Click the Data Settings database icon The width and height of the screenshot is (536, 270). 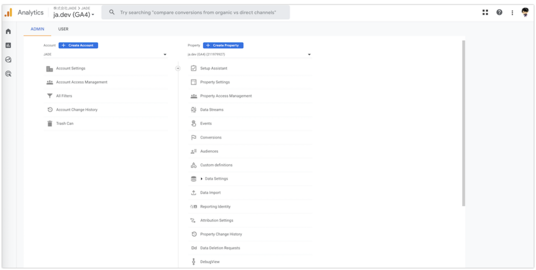tap(193, 179)
